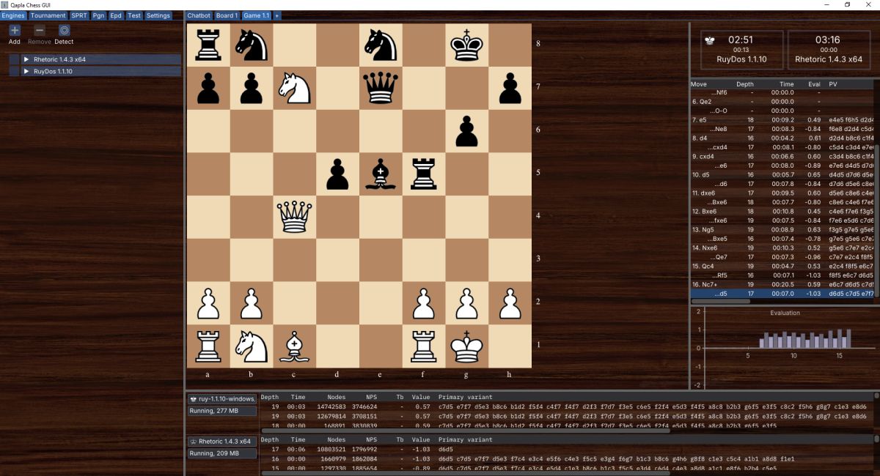Click the white pawn on h2

(510, 302)
